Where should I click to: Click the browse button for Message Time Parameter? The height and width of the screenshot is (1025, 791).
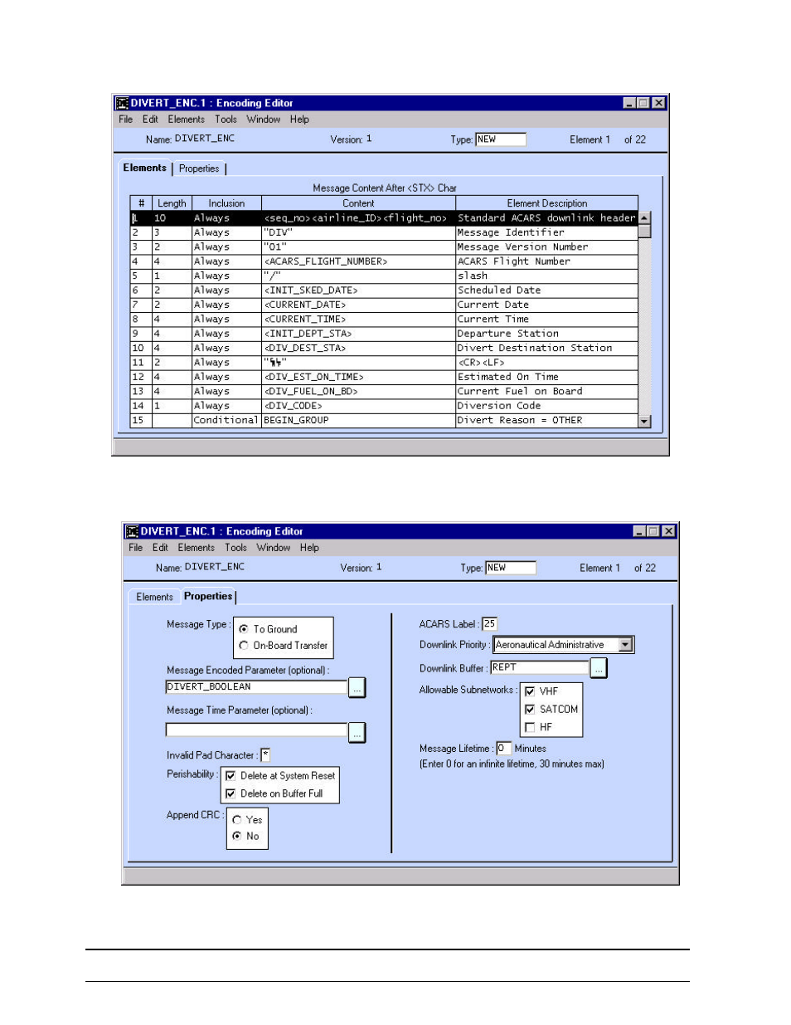[x=357, y=733]
